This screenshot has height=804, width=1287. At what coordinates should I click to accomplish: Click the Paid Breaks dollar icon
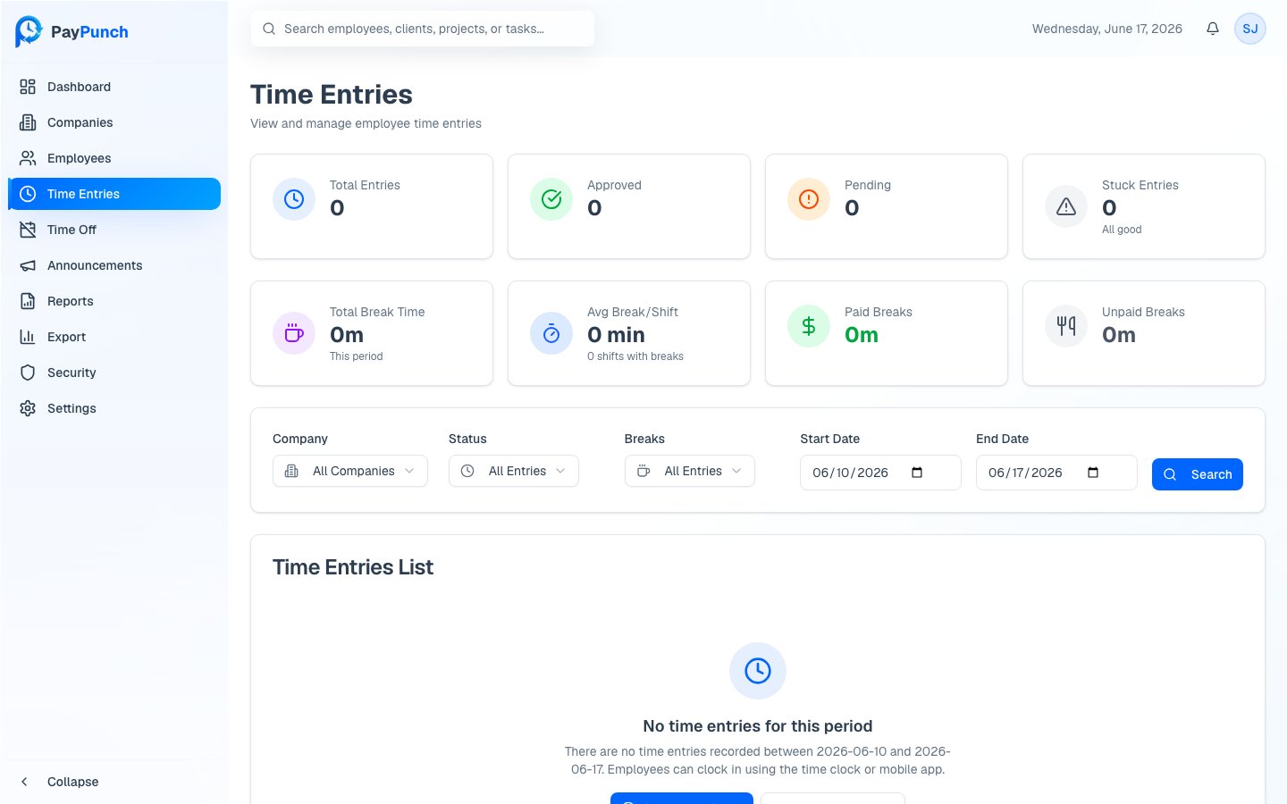tap(809, 326)
